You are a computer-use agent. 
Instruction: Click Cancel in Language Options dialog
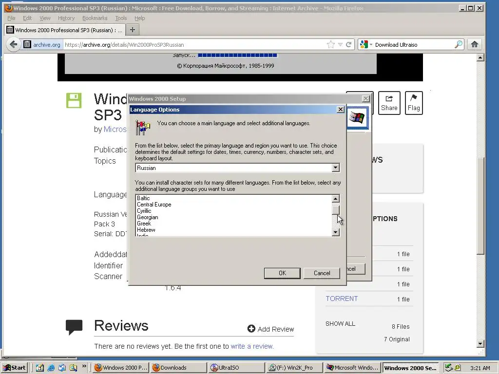pos(322,273)
